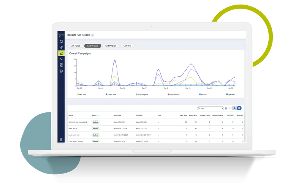Open the Softwash test campaign row
The width and height of the screenshot is (304, 183).
[78, 122]
